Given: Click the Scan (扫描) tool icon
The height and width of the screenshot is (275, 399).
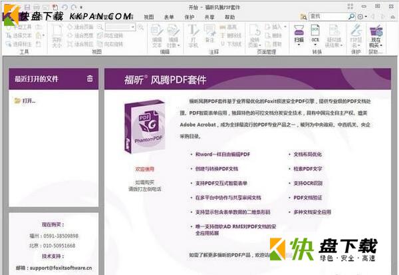Looking at the screenshot, I should tap(299, 31).
